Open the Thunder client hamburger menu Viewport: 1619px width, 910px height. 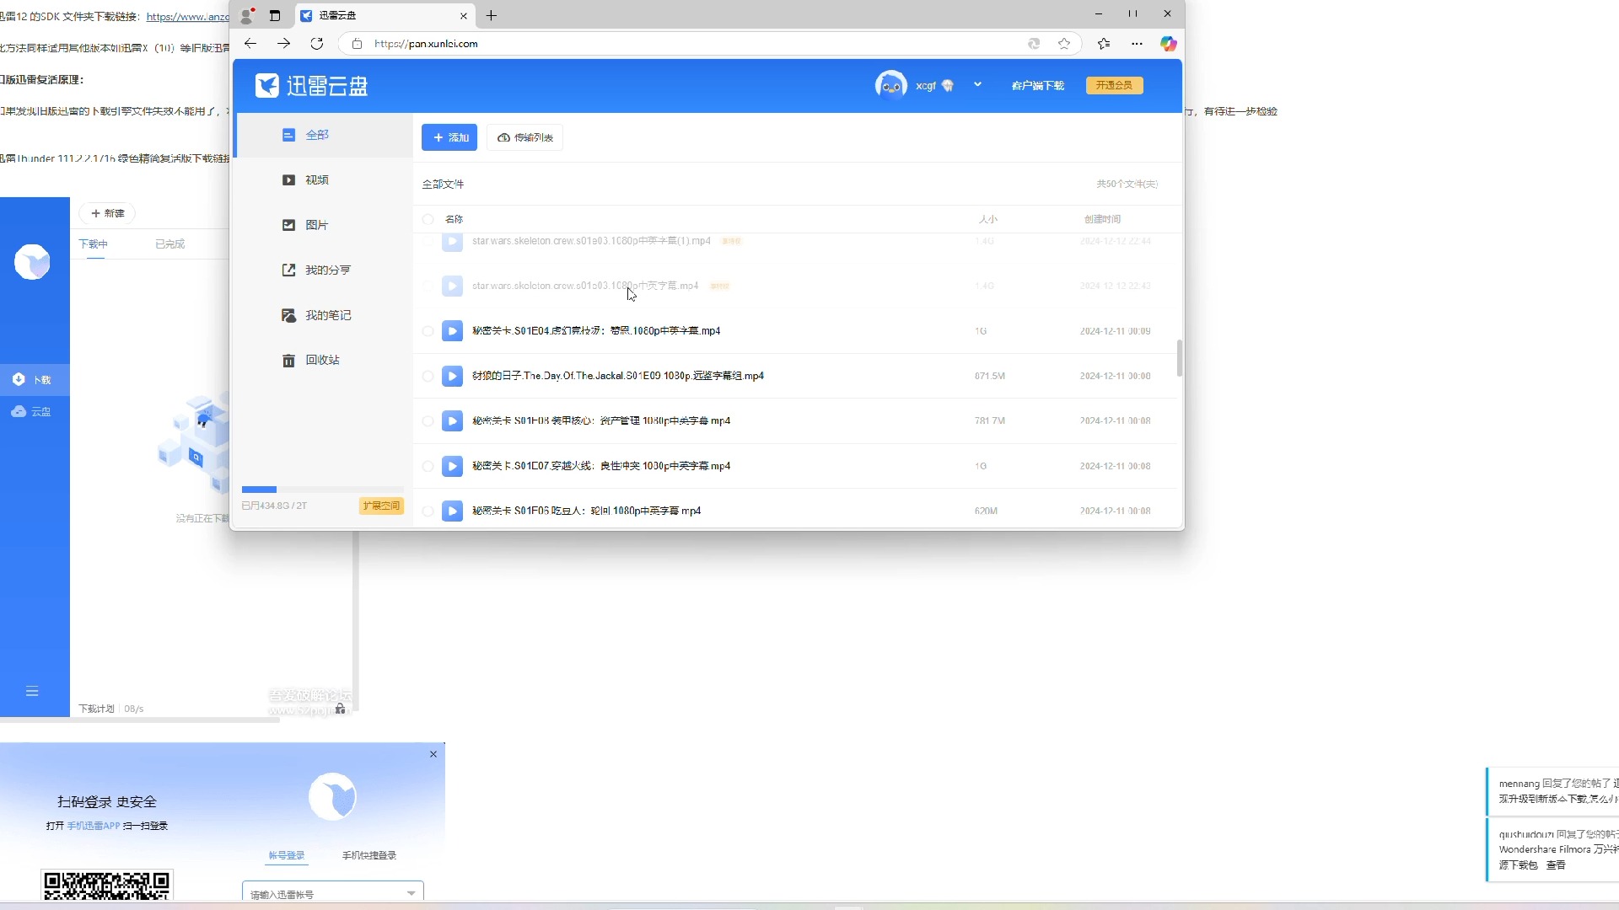point(32,692)
